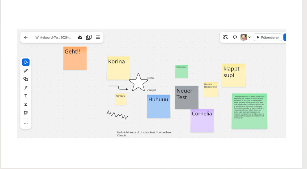Screen dimensions: 307x169
Task: Open the shapes tool
Action: 26,79
